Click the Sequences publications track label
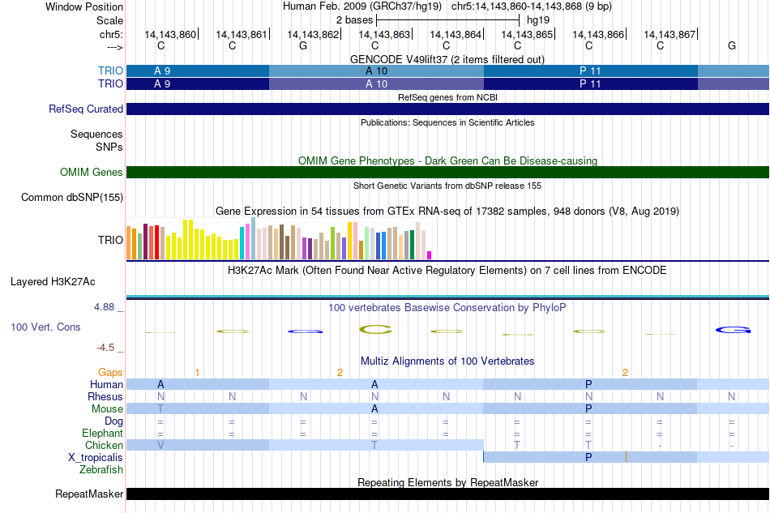Image resolution: width=770 pixels, height=513 pixels. tap(96, 134)
